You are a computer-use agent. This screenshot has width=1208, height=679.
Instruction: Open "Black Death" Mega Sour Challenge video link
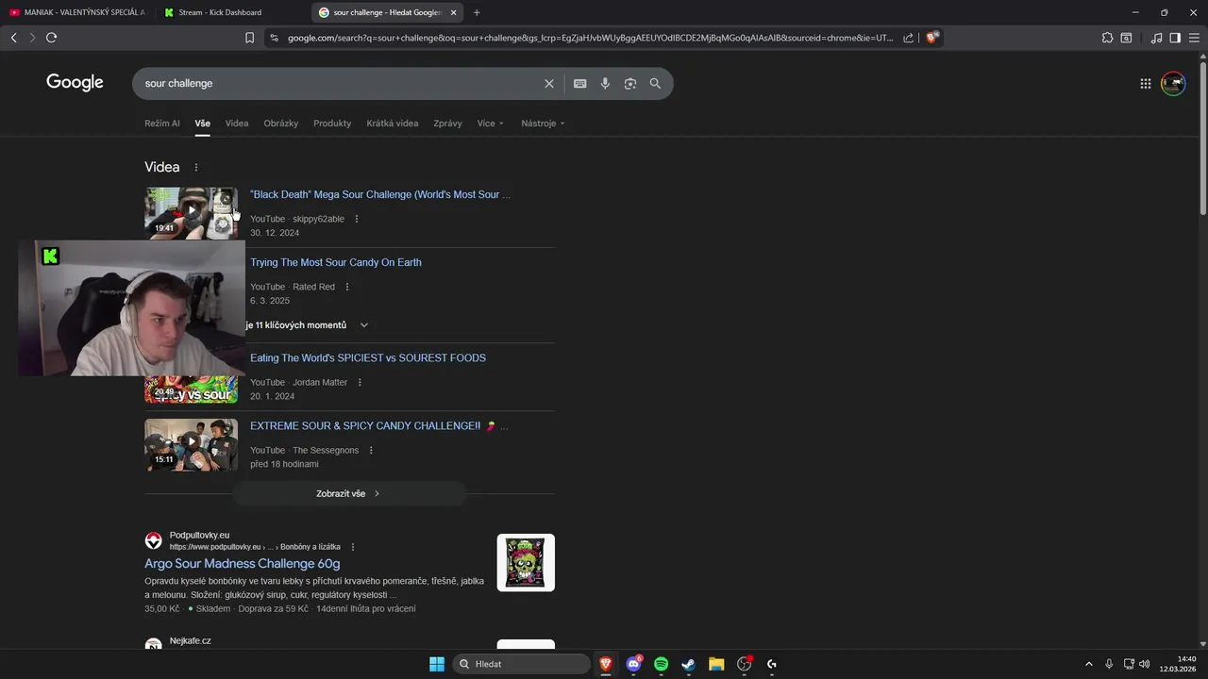[380, 194]
